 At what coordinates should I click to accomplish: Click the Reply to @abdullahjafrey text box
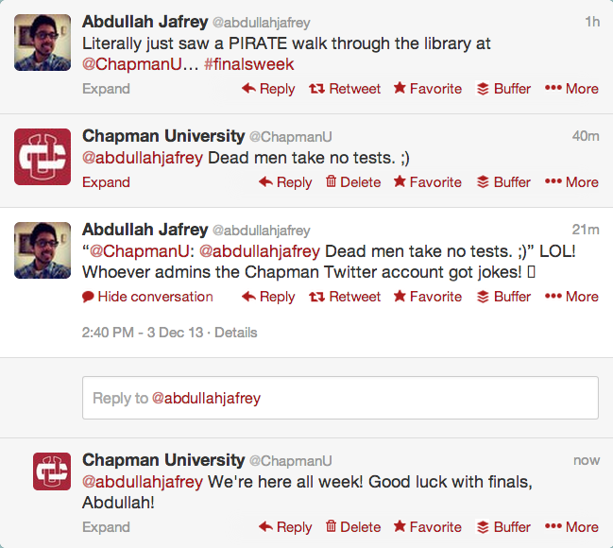pyautogui.click(x=340, y=398)
